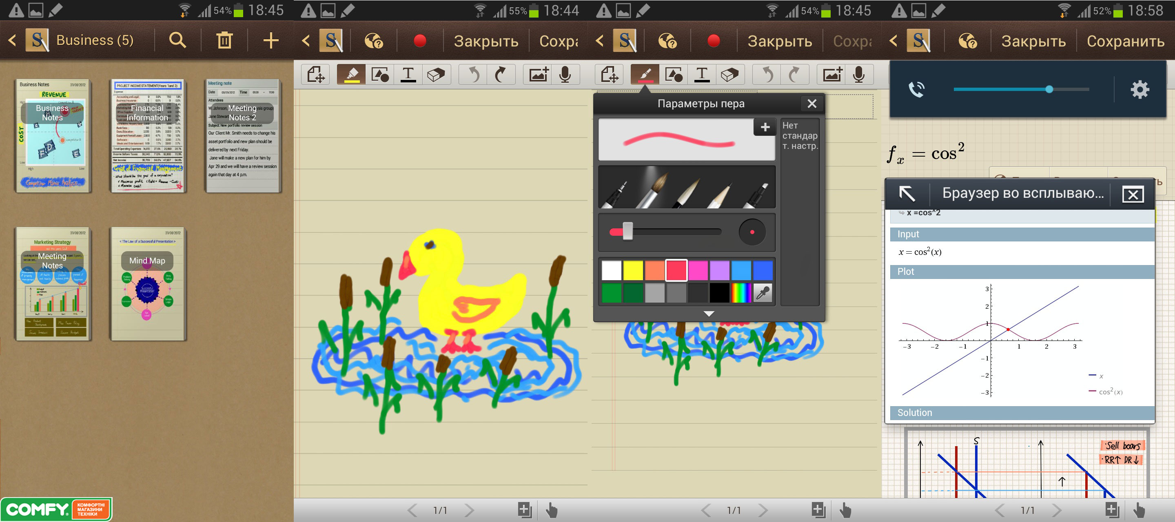The image size is (1175, 522).
Task: Open the Business Notes thumbnail
Action: click(x=53, y=136)
